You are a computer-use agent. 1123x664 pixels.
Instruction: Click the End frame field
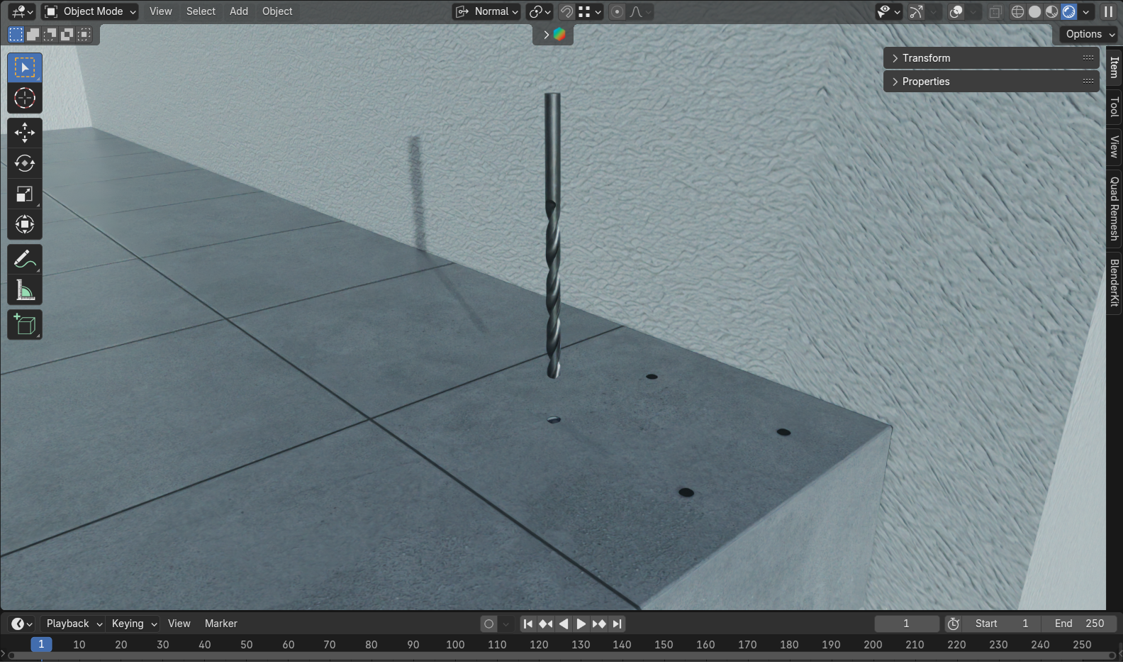click(1078, 624)
